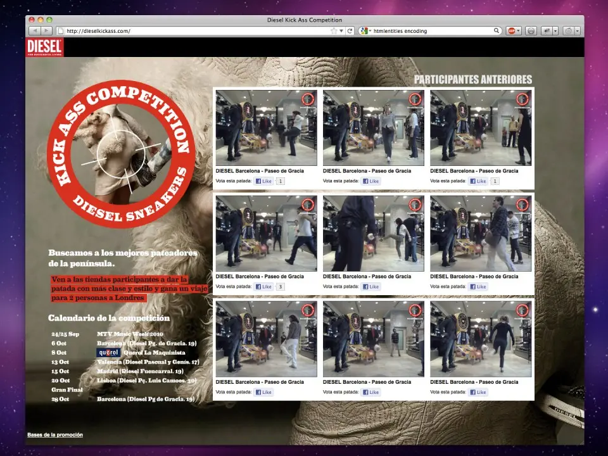The height and width of the screenshot is (456, 608).
Task: Click the page icon left of the URL
Action: pos(60,30)
